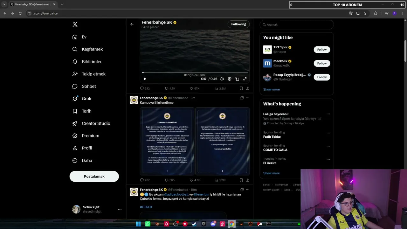Bookmark the Kamuoyu Bilgilendirme post
Screen dimensions: 407x229
point(241,180)
